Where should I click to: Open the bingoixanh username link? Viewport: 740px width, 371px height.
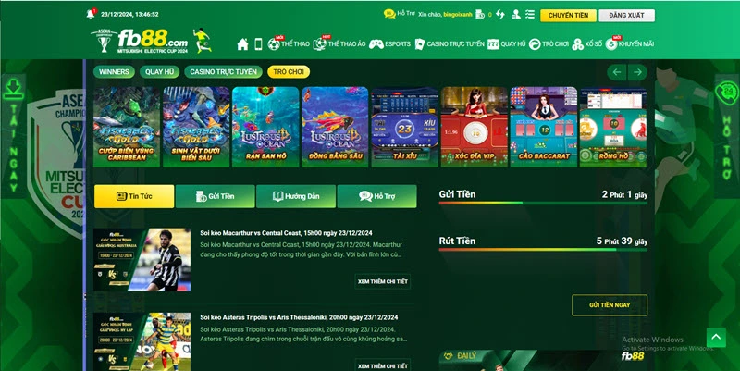457,15
